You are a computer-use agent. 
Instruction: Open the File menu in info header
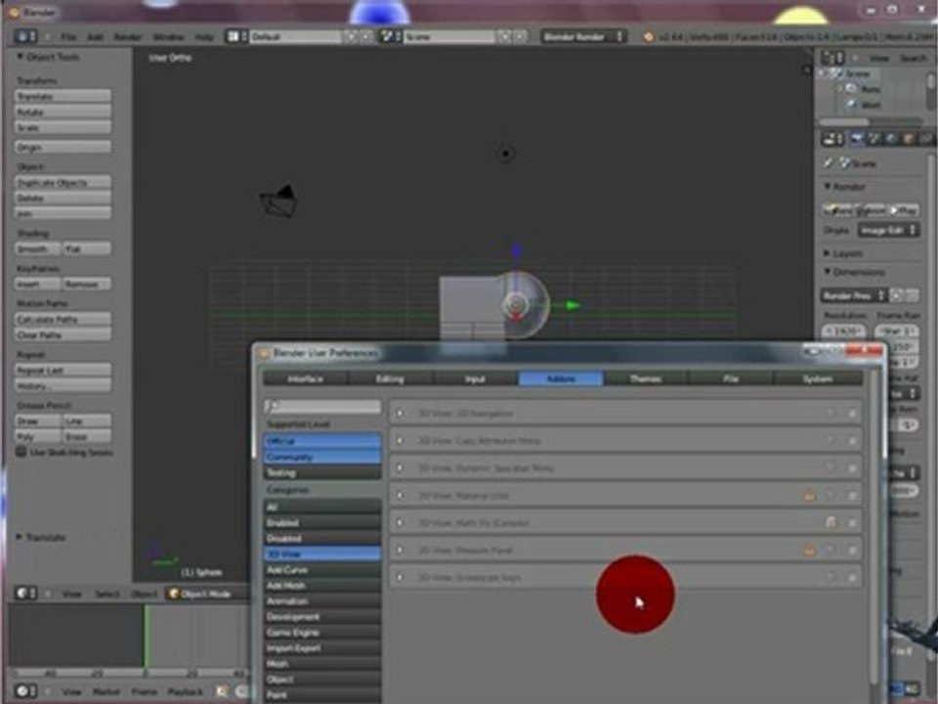pos(68,37)
